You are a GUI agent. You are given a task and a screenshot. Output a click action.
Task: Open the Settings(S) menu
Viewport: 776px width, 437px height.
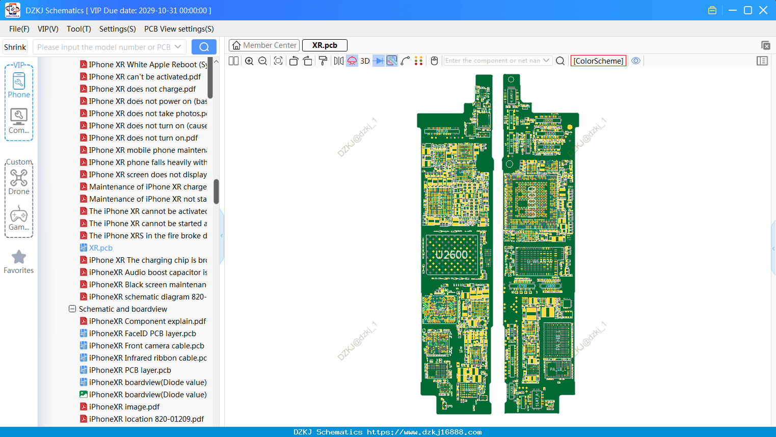(118, 29)
